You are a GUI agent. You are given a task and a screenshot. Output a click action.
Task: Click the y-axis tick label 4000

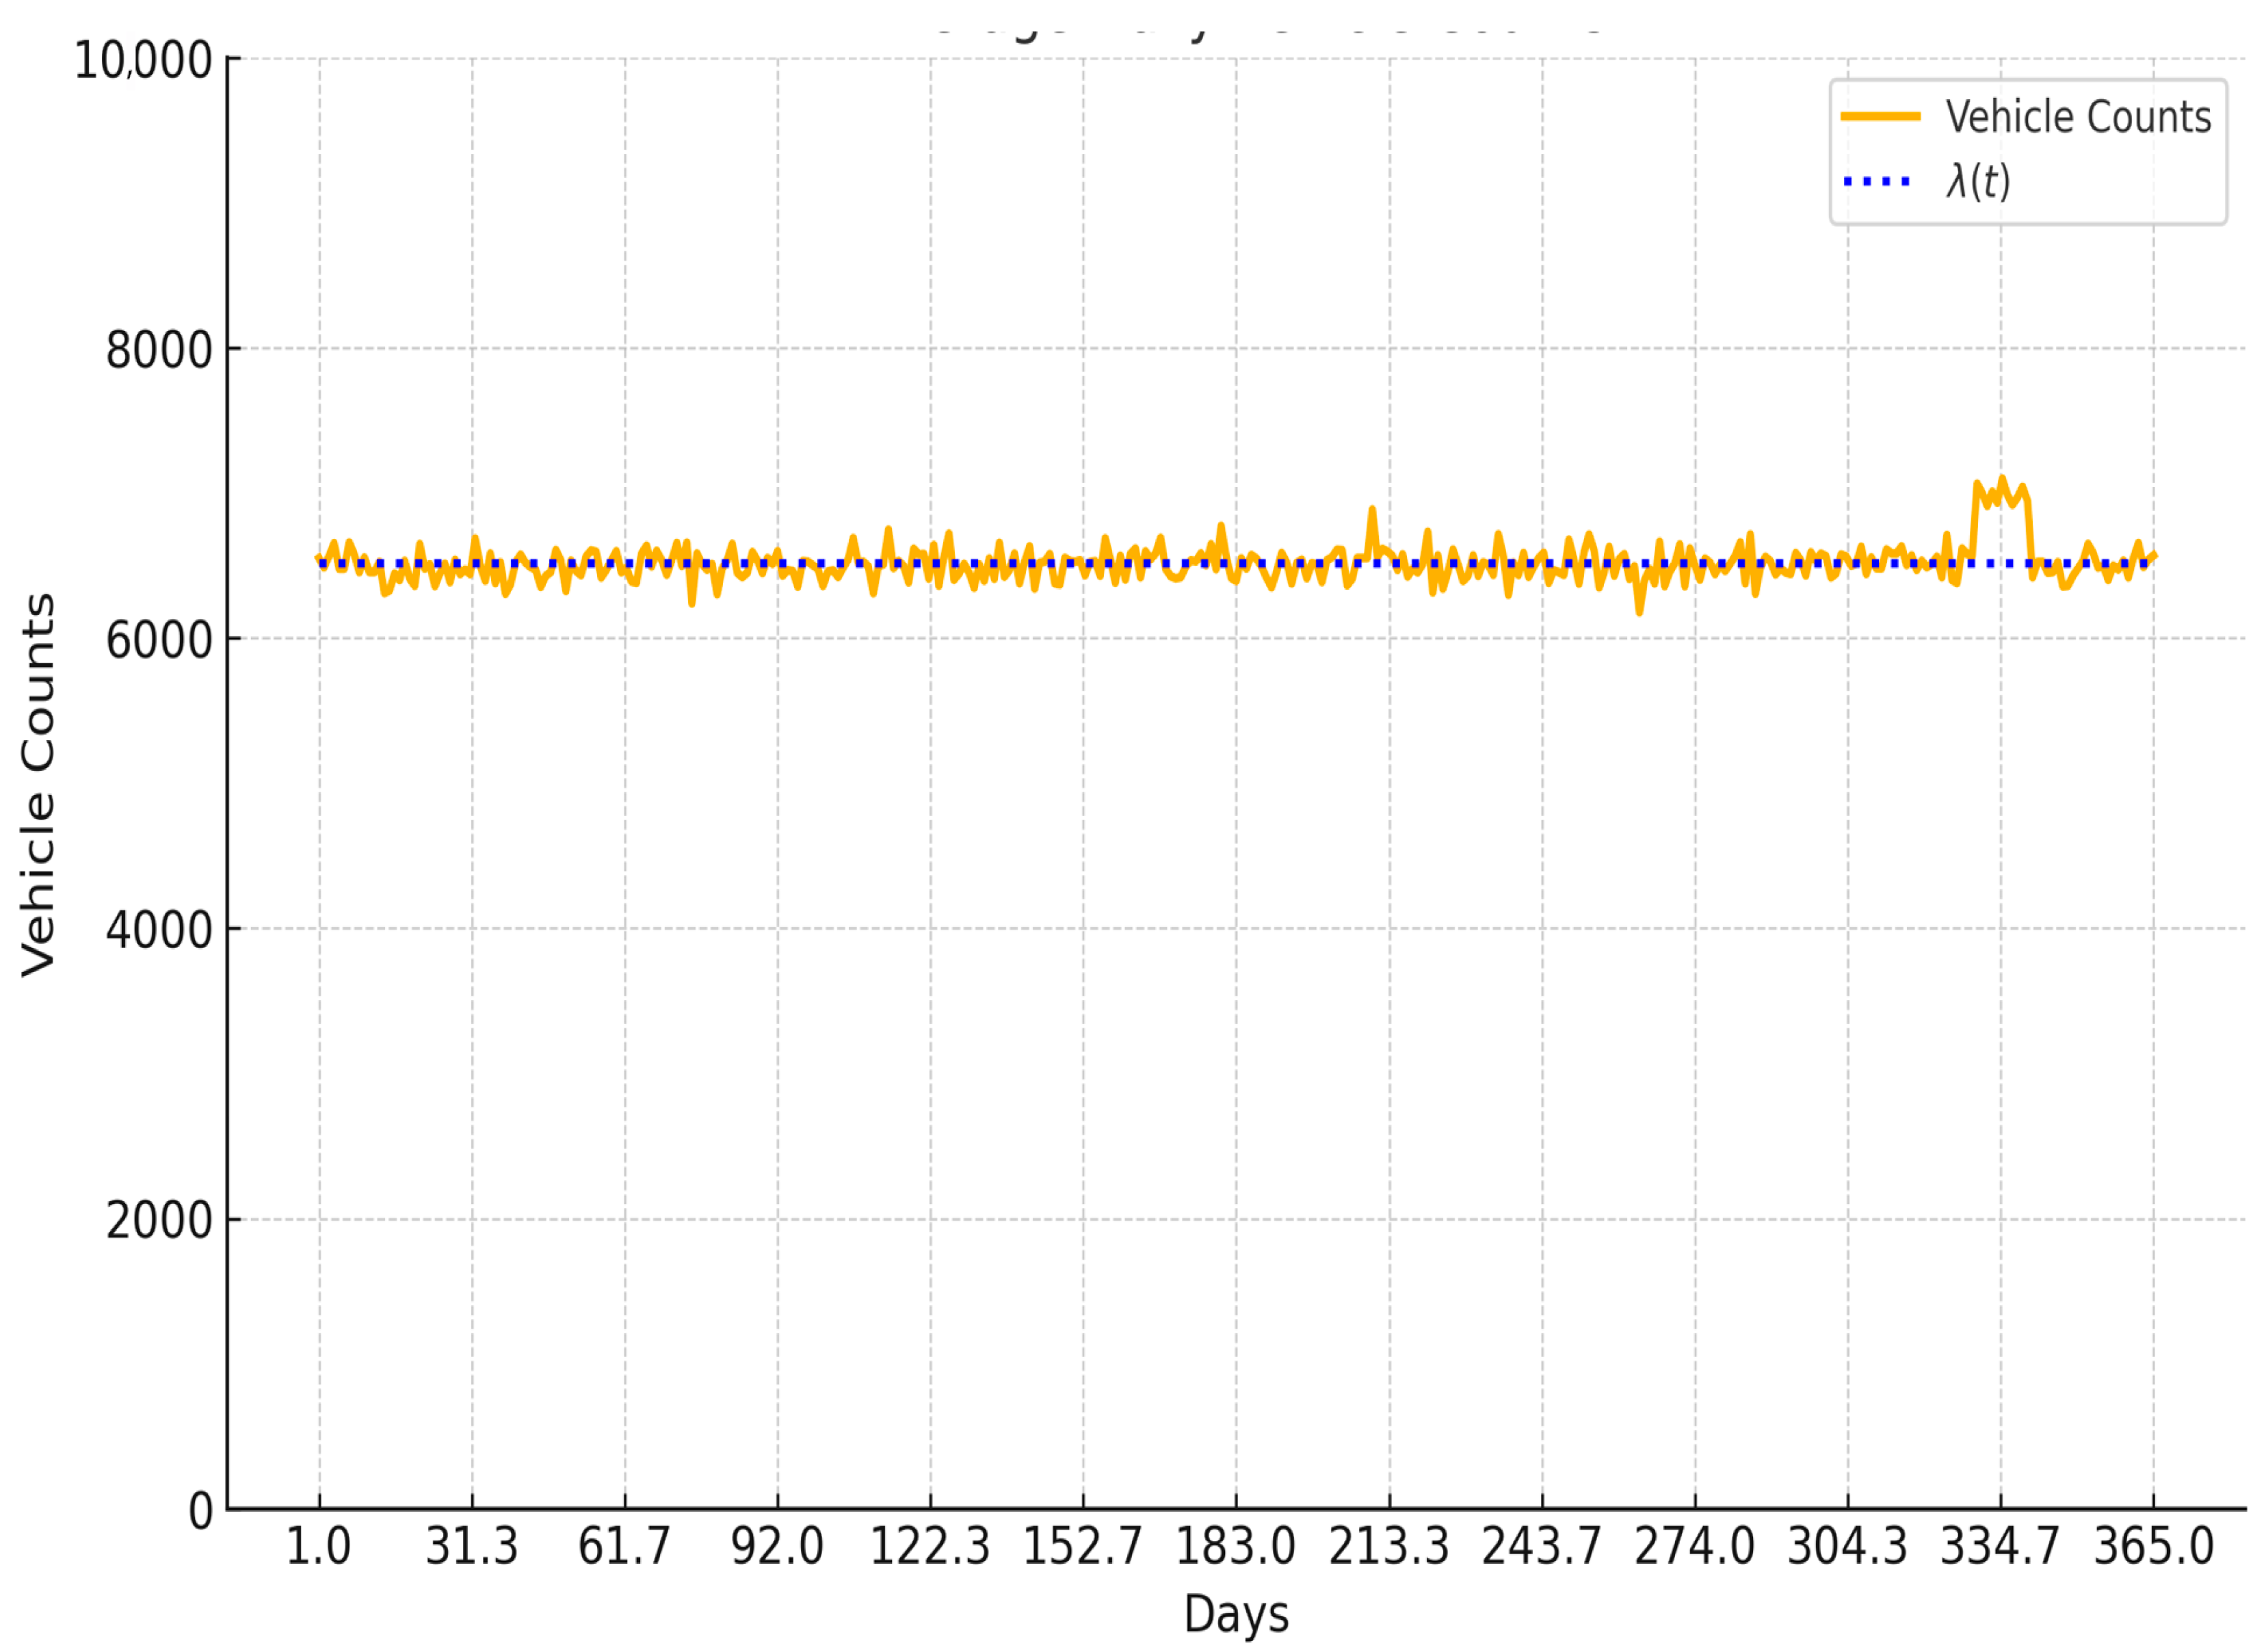tap(159, 930)
